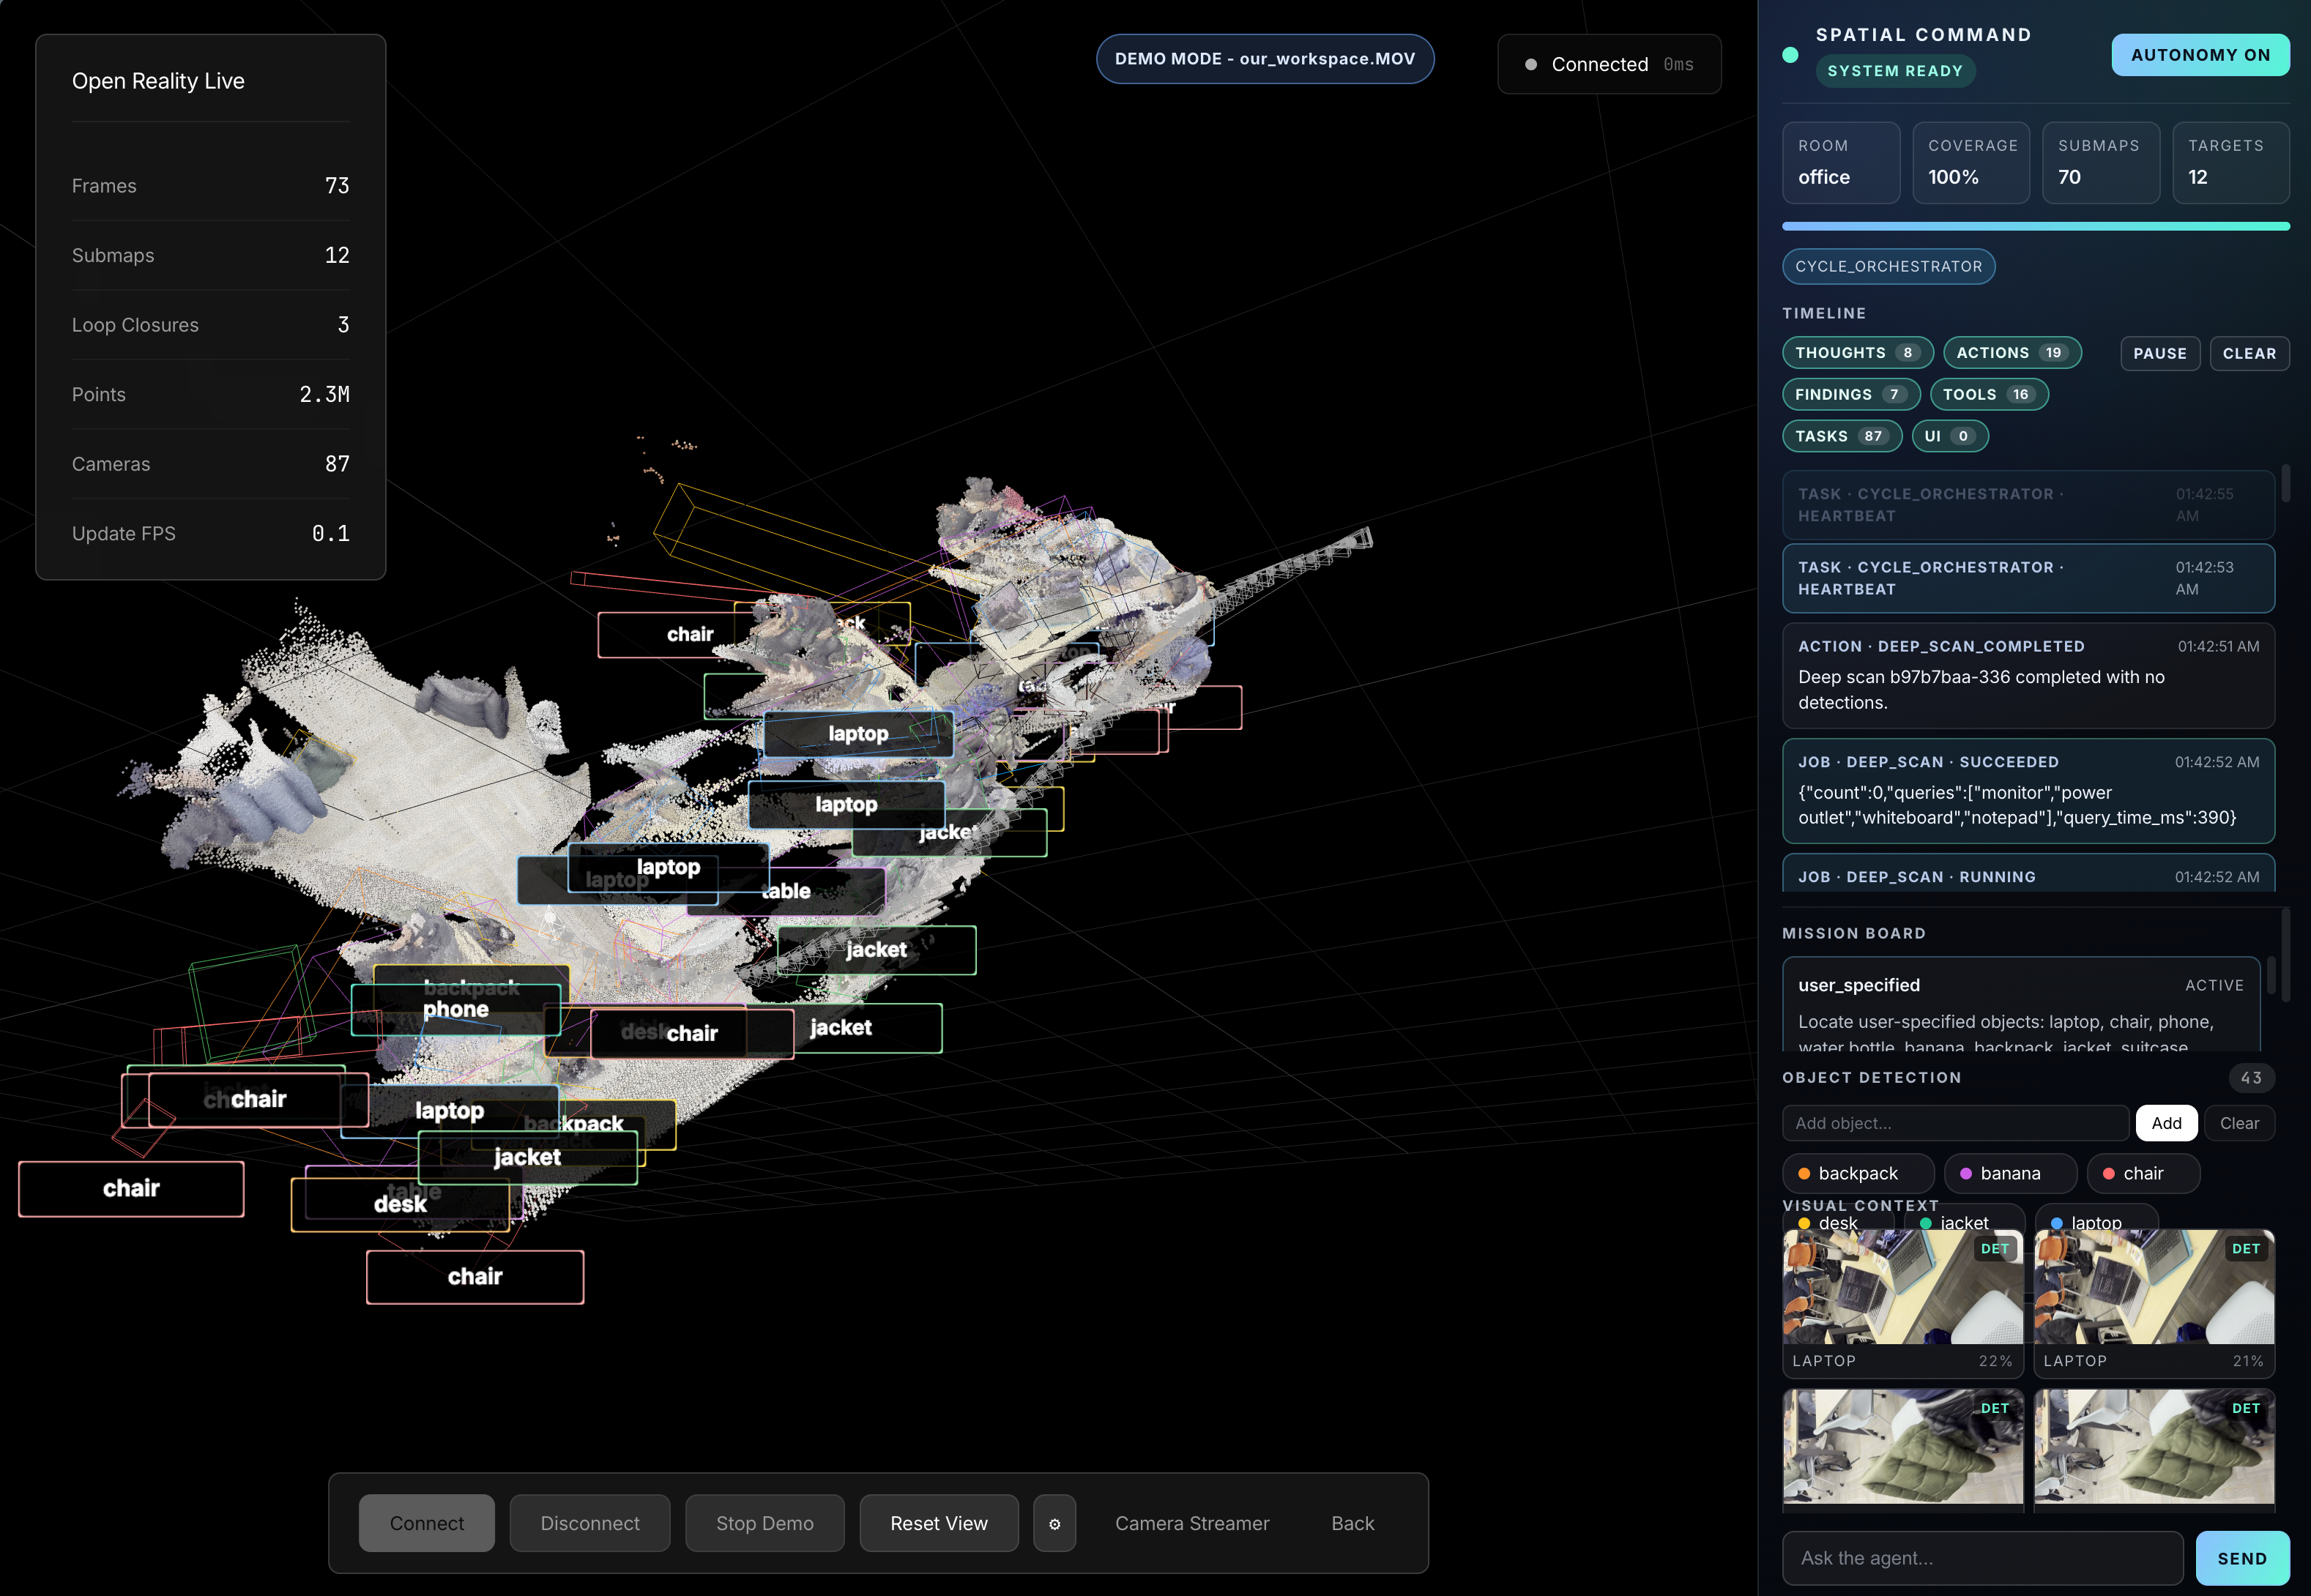Select the FINDINGS filter chip
This screenshot has height=1596, width=2311.
[x=1849, y=395]
